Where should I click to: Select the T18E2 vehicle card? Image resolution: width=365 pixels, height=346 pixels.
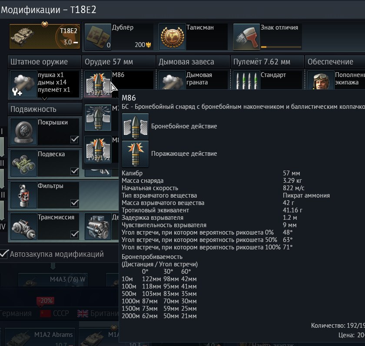45,37
